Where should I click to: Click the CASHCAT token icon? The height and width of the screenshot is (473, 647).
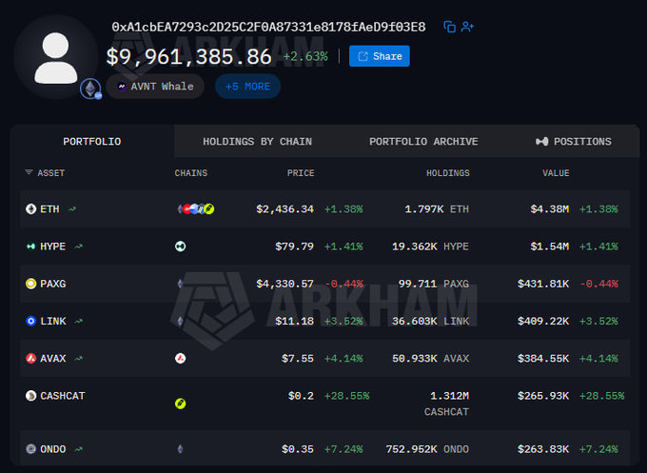pyautogui.click(x=31, y=396)
